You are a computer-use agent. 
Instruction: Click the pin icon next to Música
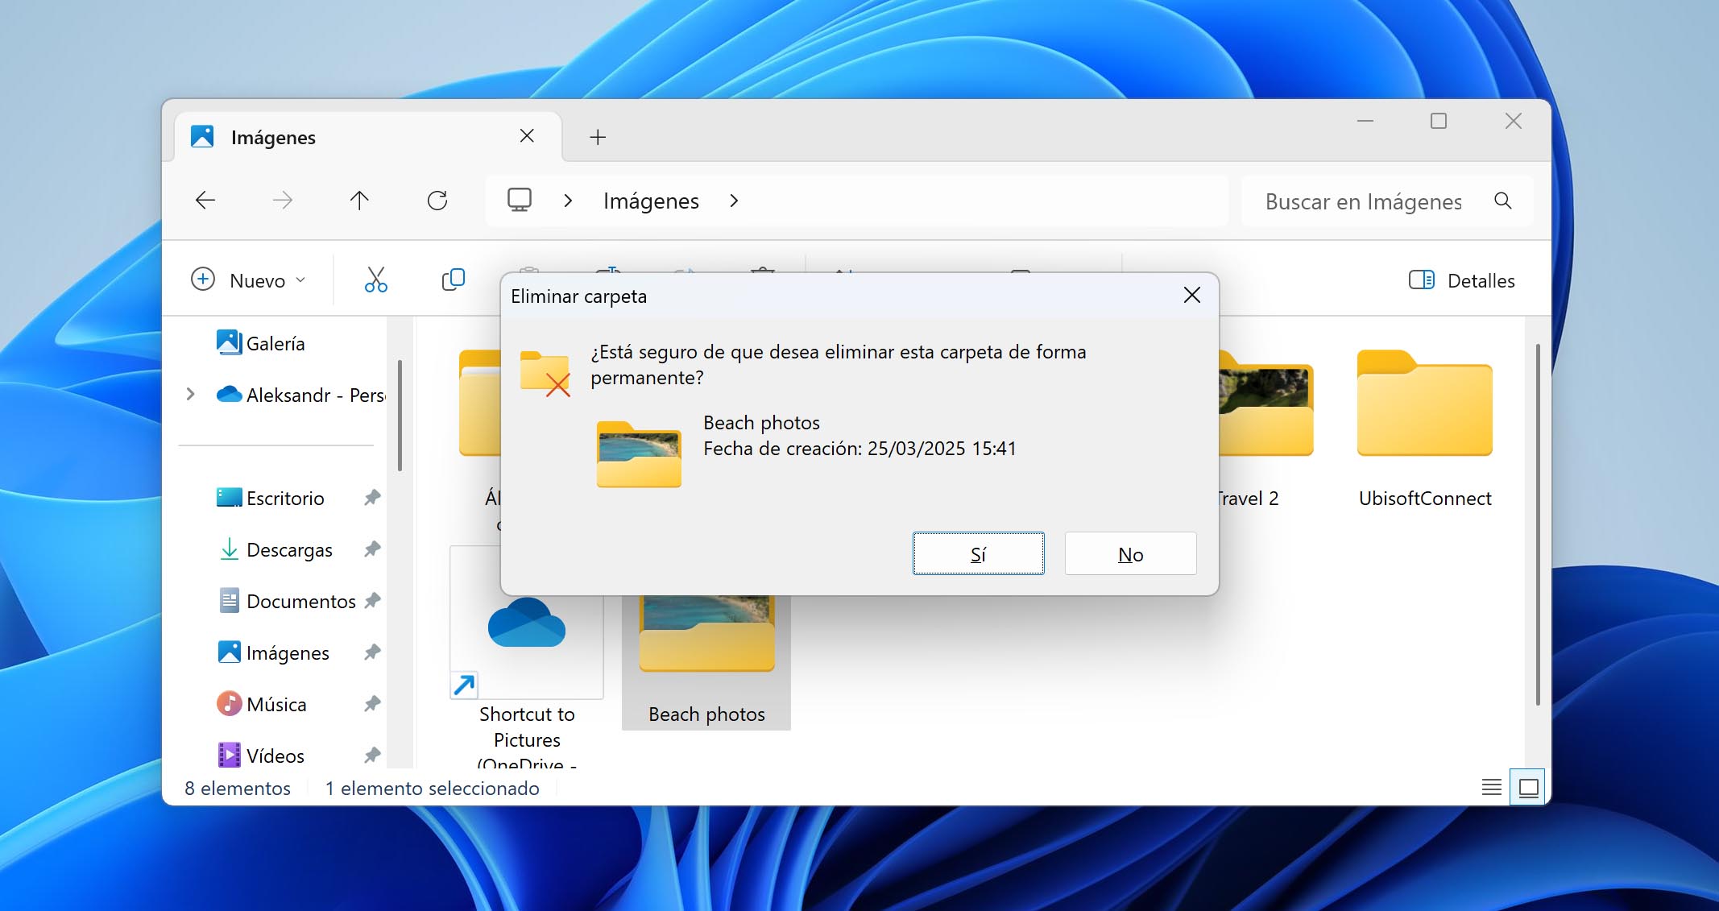[371, 704]
